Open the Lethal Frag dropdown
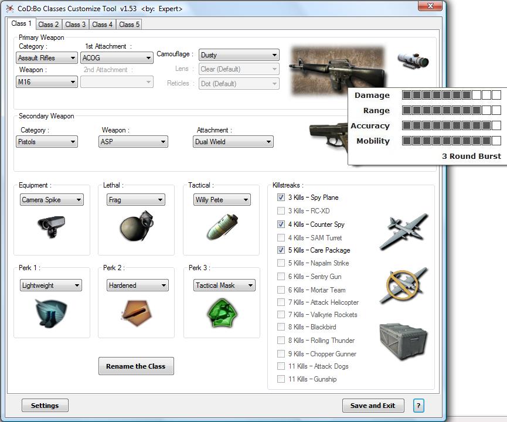Image resolution: width=507 pixels, height=422 pixels. click(136, 199)
